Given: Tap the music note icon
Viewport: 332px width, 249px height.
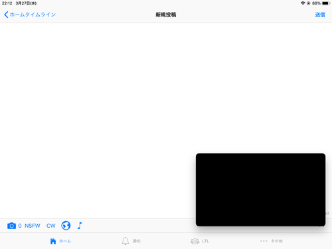Looking at the screenshot, I should click(x=80, y=226).
